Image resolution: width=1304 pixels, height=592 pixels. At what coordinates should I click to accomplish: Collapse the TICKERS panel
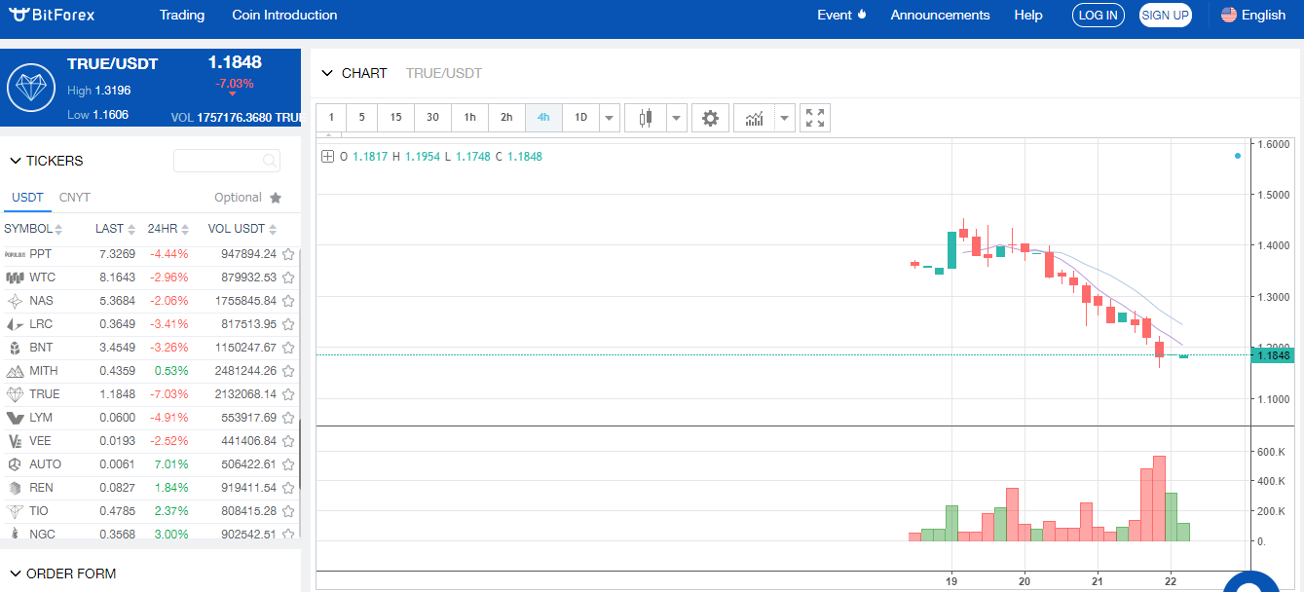(16, 161)
